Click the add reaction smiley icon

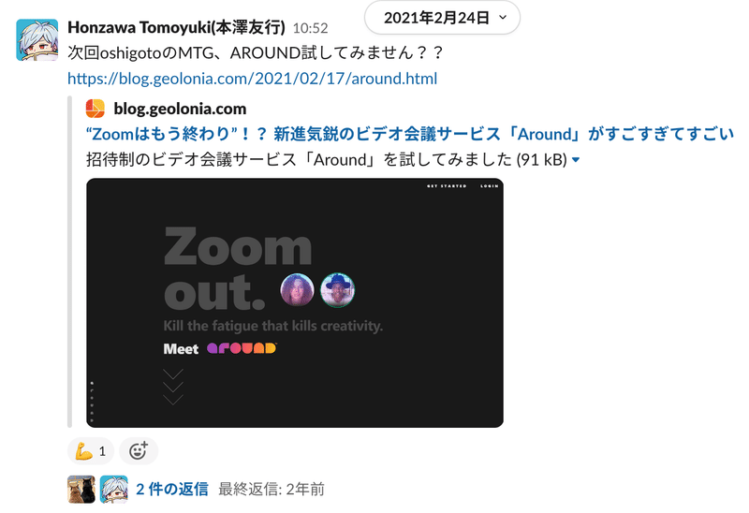pos(139,451)
